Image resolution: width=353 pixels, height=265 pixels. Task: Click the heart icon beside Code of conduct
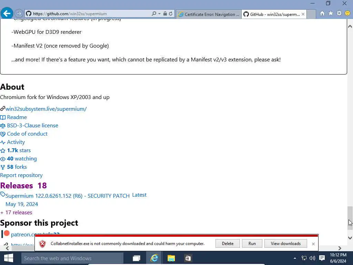(3, 134)
